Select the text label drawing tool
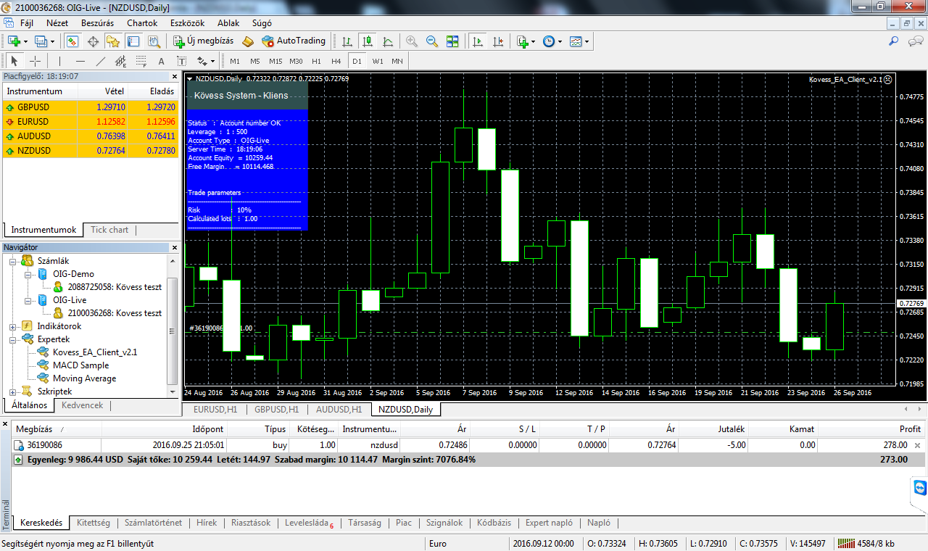Image resolution: width=928 pixels, height=551 pixels. [182, 61]
